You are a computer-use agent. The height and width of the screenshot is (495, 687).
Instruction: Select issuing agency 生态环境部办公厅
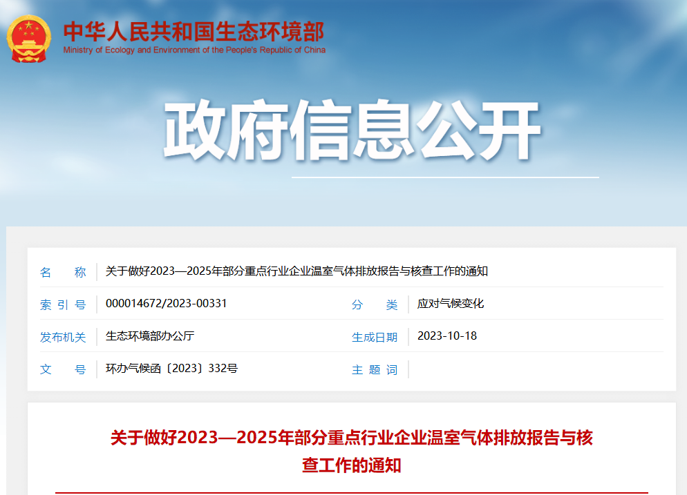pos(150,336)
